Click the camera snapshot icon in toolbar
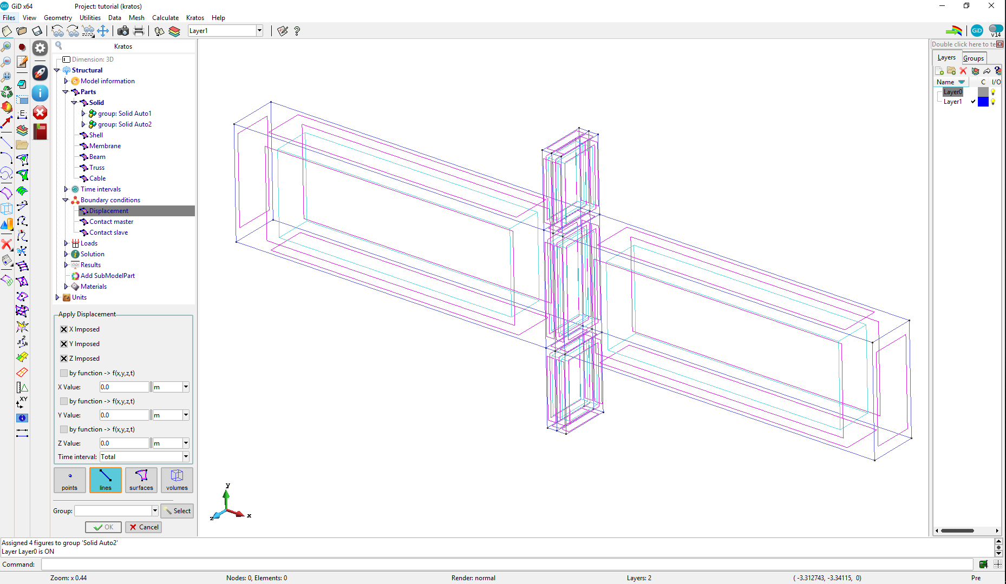Image resolution: width=1006 pixels, height=584 pixels. point(123,31)
